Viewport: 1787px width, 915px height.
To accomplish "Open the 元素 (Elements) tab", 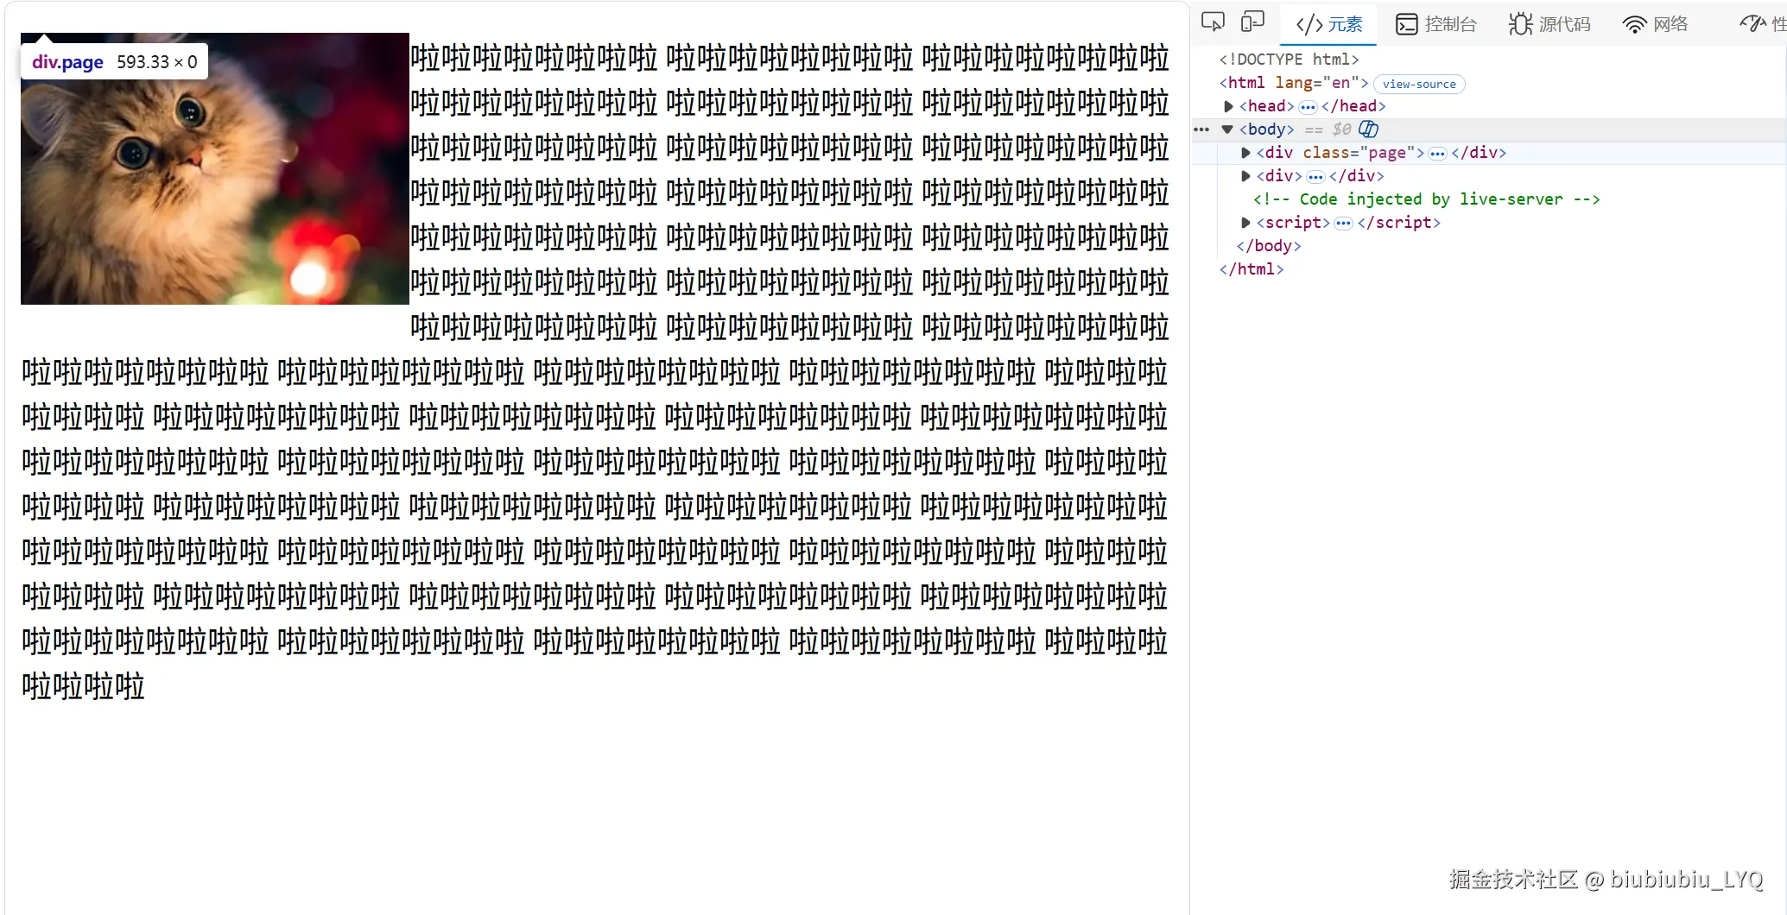I will pos(1328,24).
